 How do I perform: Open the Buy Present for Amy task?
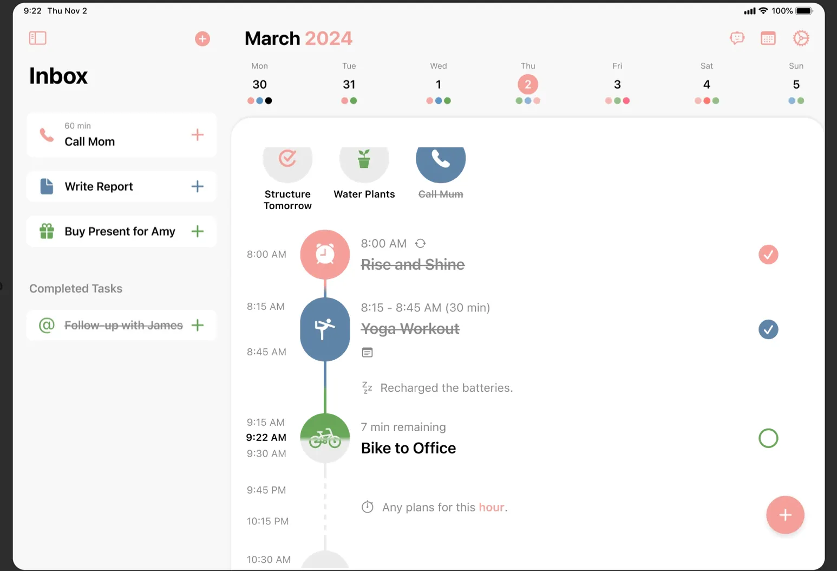(x=121, y=231)
